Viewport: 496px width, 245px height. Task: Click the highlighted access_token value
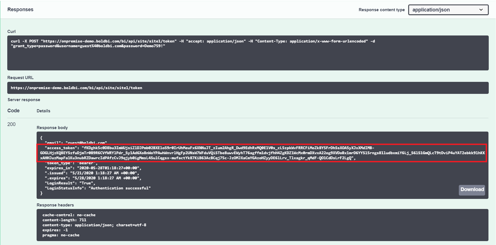click(262, 153)
